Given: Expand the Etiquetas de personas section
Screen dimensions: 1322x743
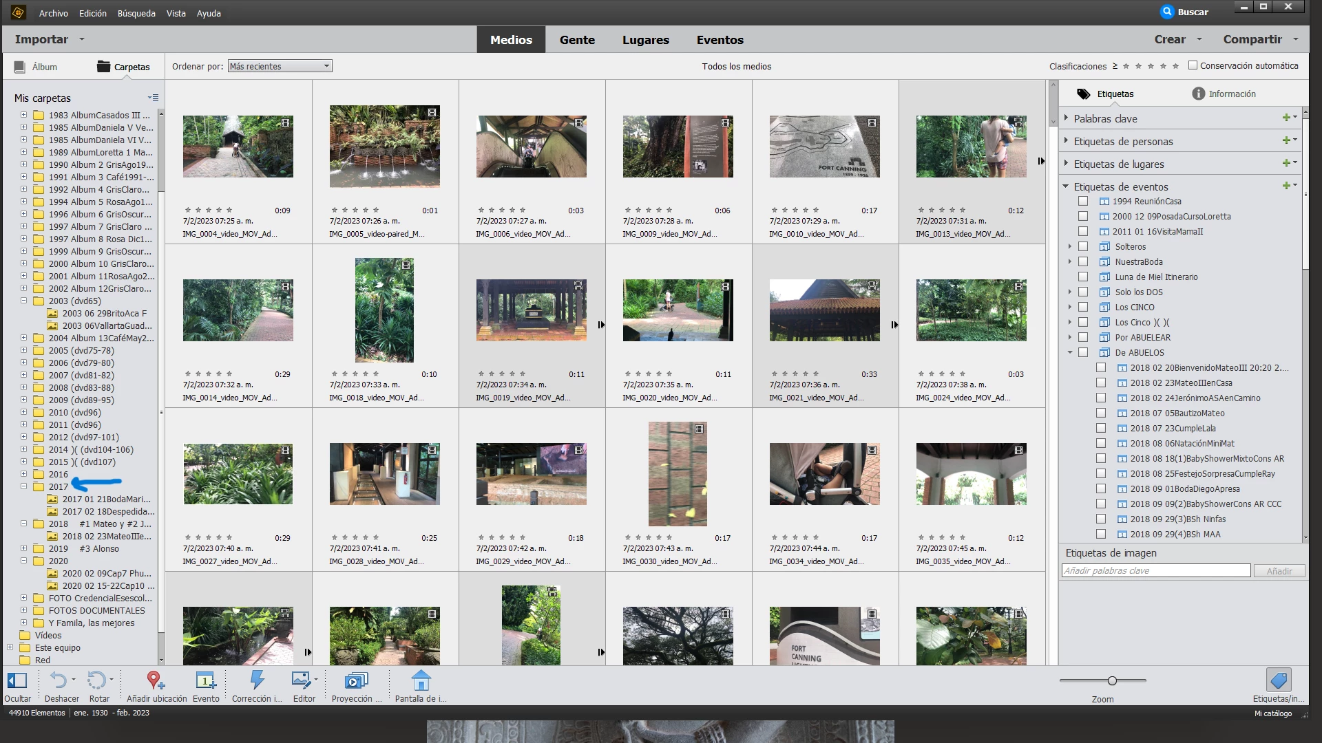Looking at the screenshot, I should (x=1067, y=141).
